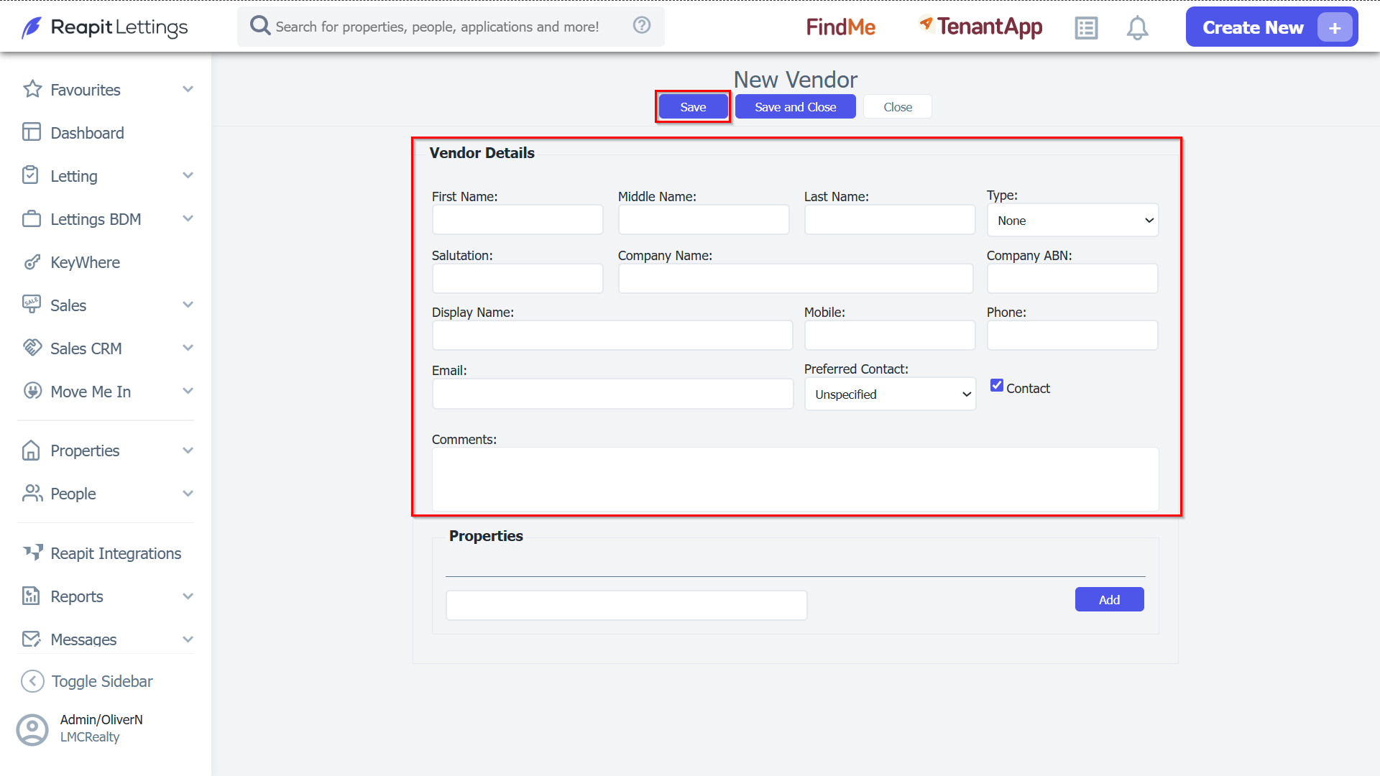Image resolution: width=1380 pixels, height=776 pixels.
Task: Click into the Company Name field
Action: coord(796,279)
